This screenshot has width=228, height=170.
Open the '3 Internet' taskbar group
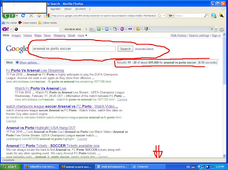click(148, 167)
